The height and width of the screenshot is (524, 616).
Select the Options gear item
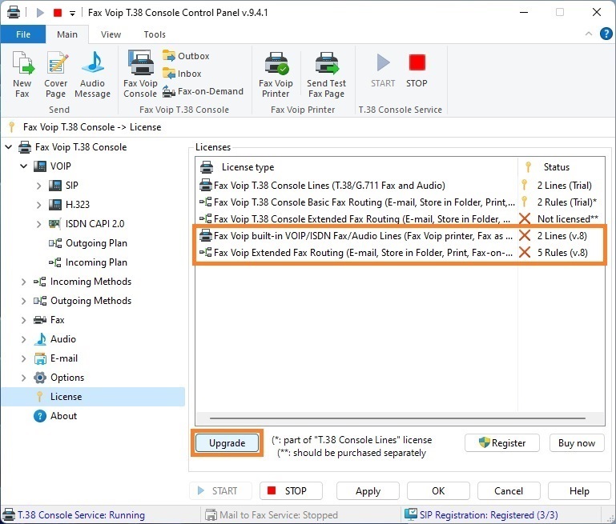59,378
